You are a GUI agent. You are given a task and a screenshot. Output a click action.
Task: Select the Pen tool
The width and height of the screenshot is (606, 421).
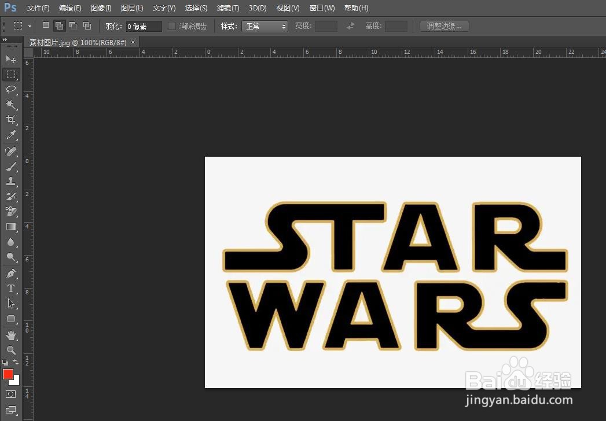point(11,274)
